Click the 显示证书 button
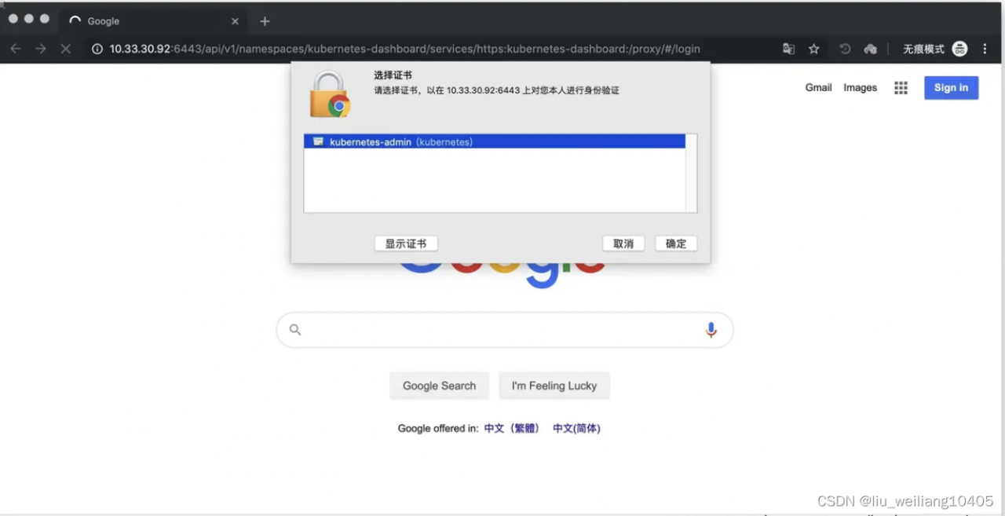The image size is (1005, 516). pos(406,243)
